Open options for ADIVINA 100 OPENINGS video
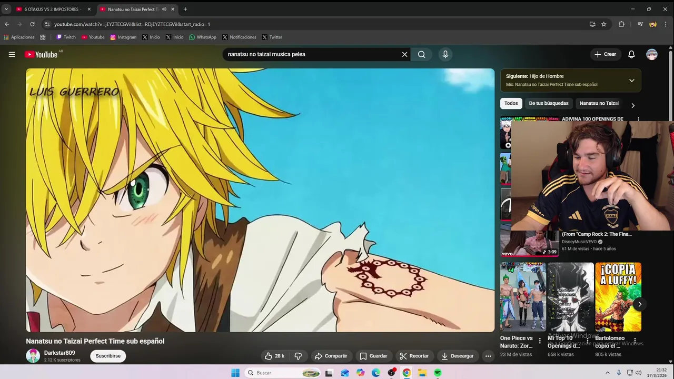674x379 pixels. (638, 119)
